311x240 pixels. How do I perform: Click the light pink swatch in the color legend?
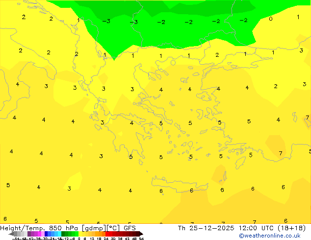[43, 234]
